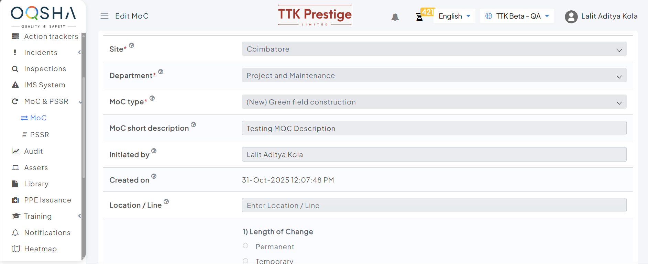Screen dimensions: 648x264
Task: Open the notification bell icon
Action: pyautogui.click(x=395, y=17)
